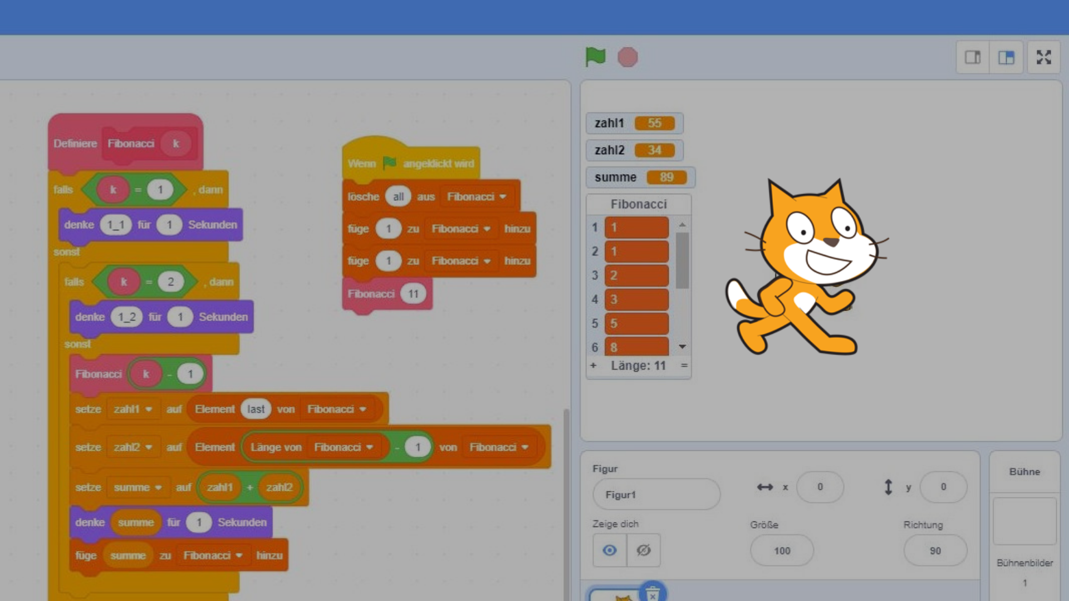1069x601 pixels.
Task: Open Fibonacci dropdown in Länge von block
Action: [344, 447]
